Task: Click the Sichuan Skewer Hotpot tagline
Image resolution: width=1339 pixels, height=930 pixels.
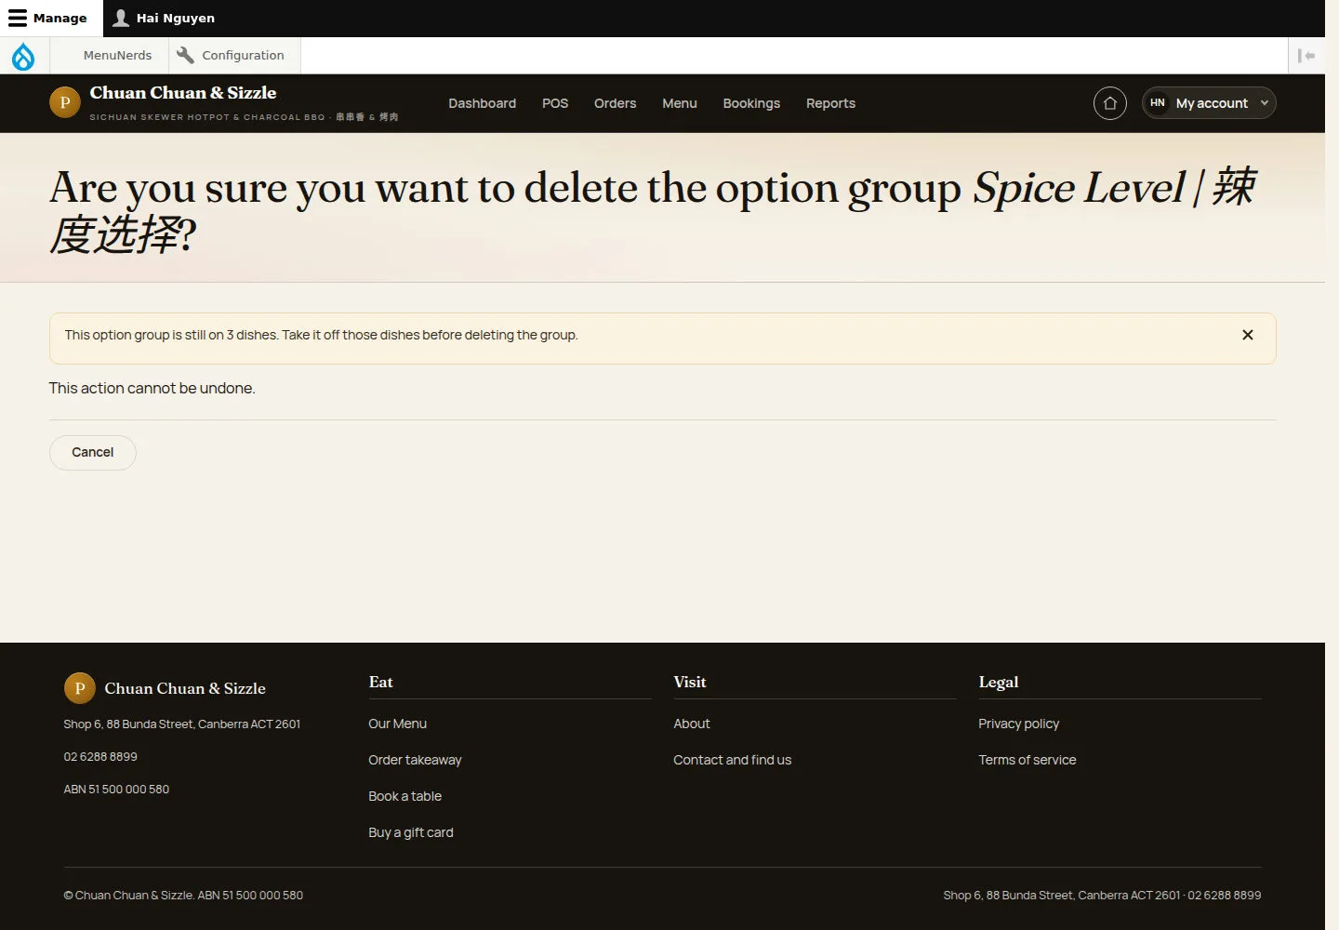Action: [x=244, y=117]
